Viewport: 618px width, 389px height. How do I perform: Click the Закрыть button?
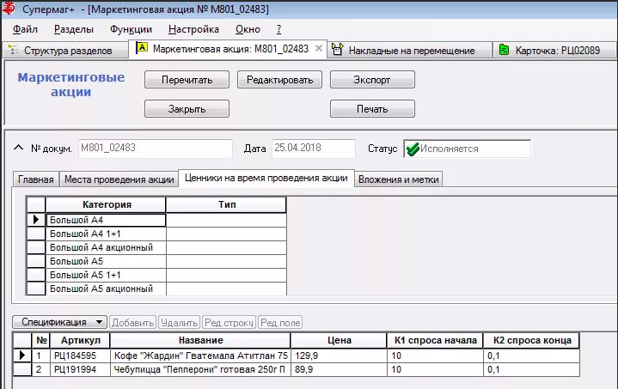coord(187,109)
